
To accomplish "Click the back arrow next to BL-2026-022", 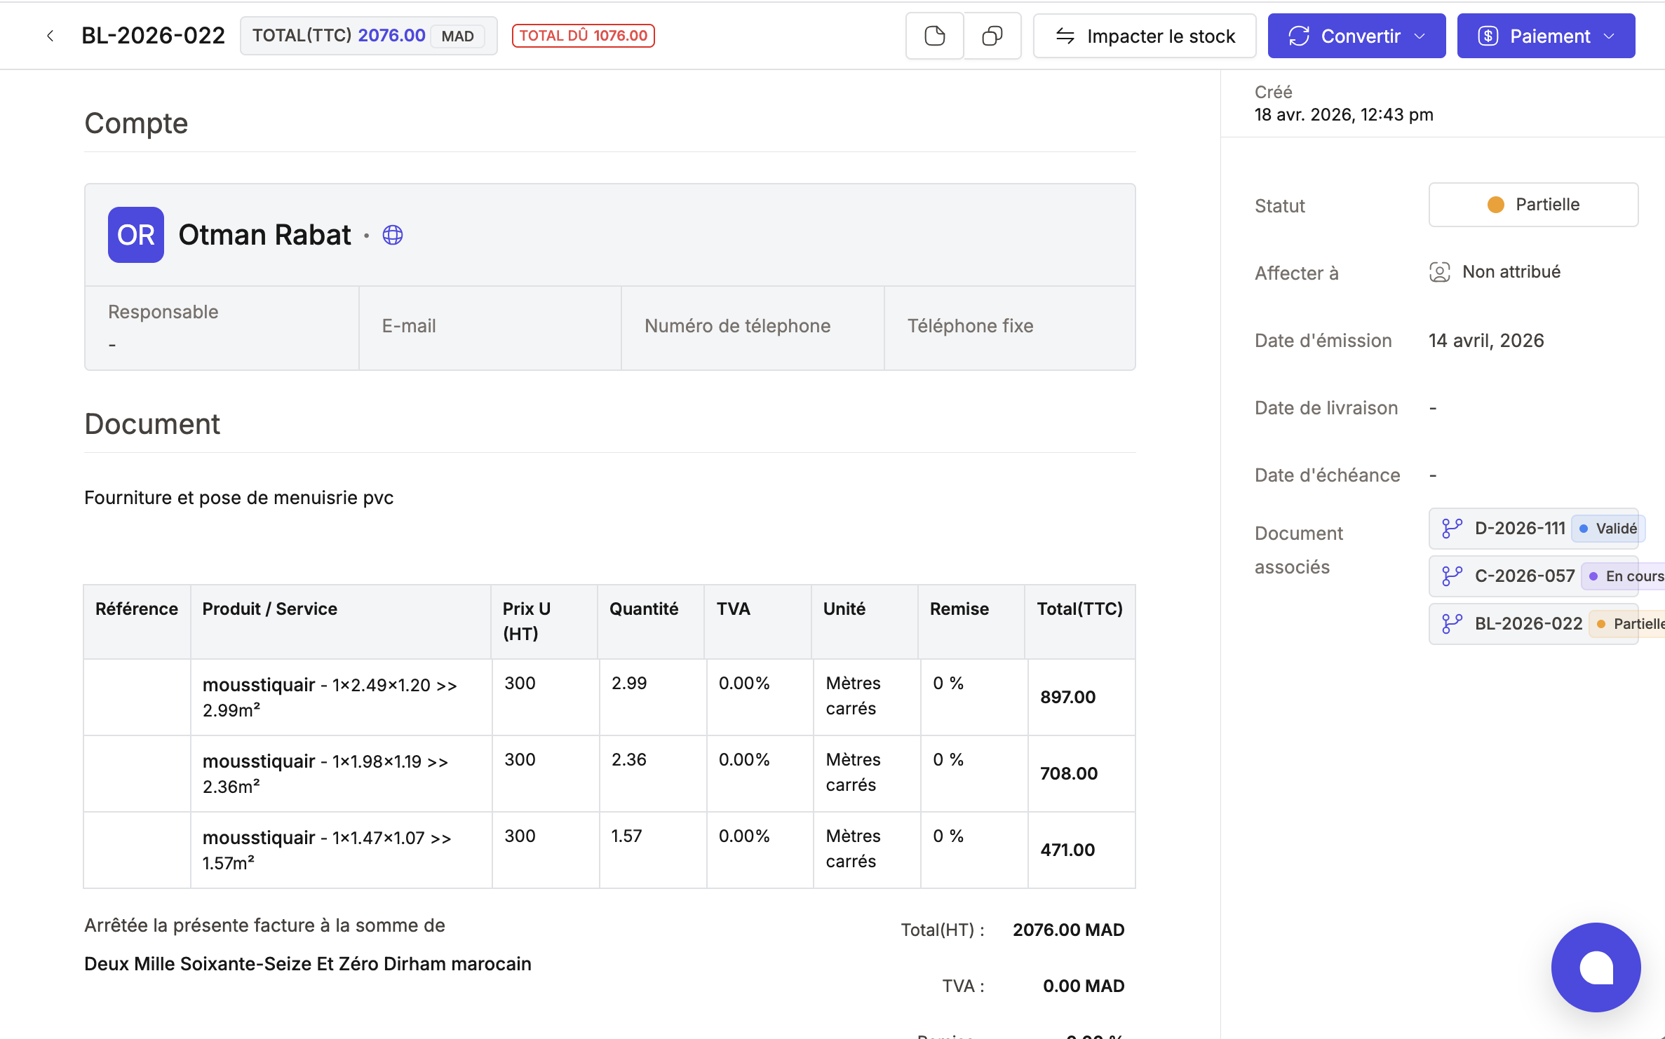I will (x=50, y=36).
